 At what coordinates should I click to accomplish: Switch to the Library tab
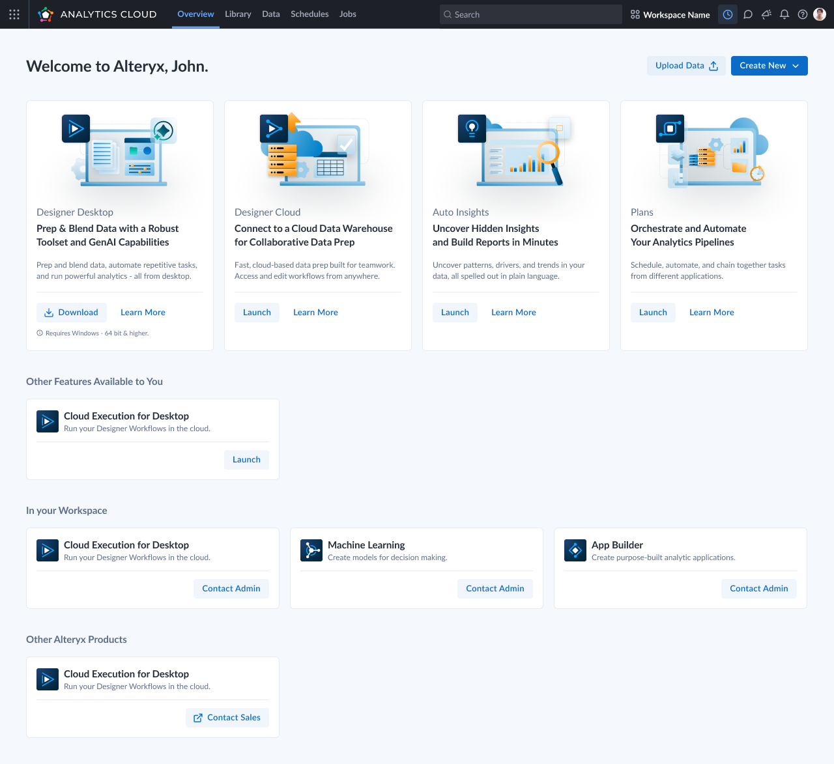[x=238, y=14]
